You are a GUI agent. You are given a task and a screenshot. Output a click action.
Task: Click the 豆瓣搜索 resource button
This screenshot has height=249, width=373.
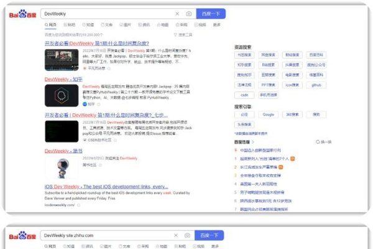tap(269, 75)
